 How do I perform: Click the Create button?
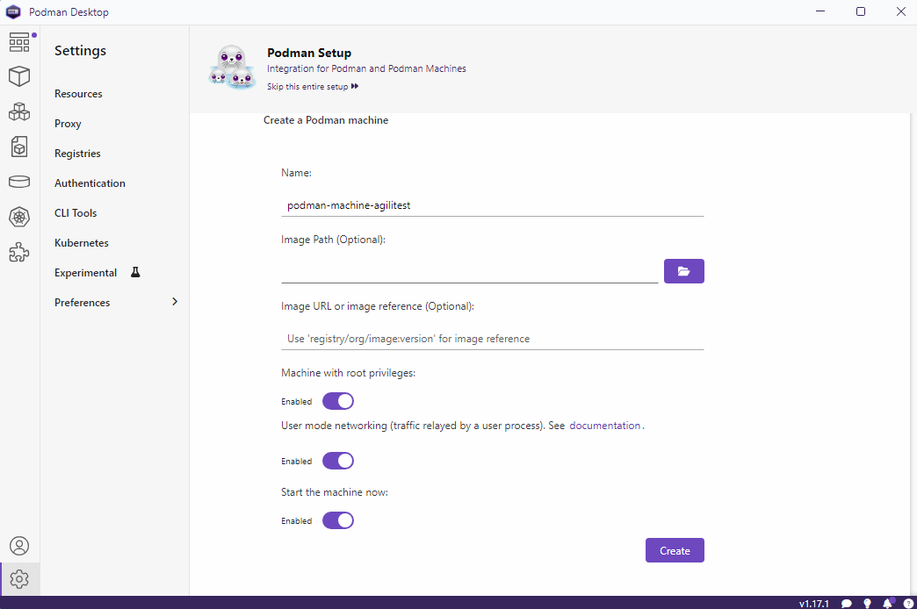coord(675,550)
